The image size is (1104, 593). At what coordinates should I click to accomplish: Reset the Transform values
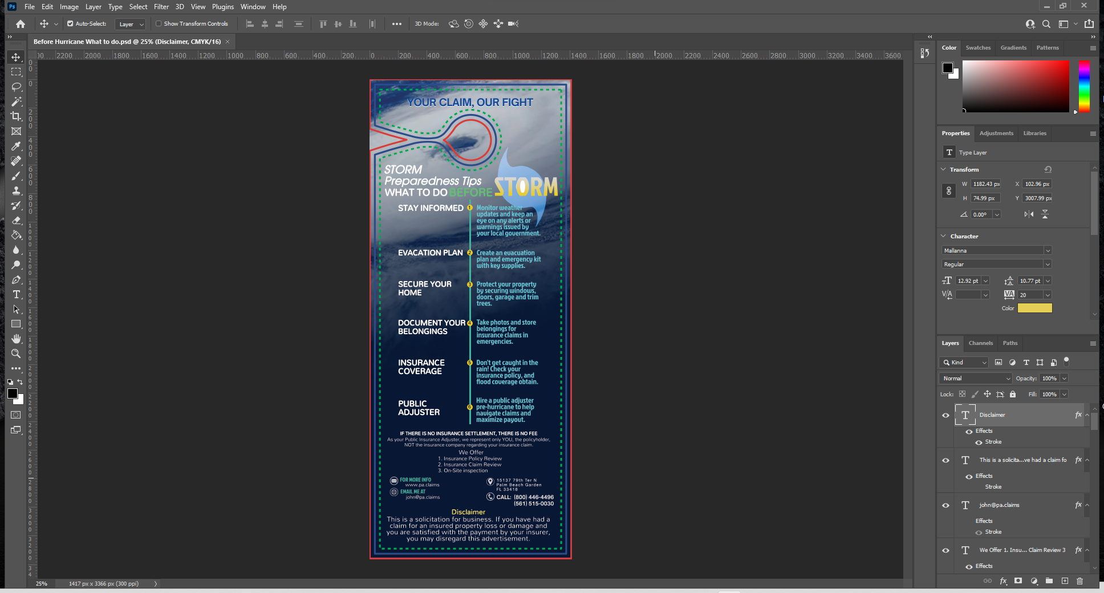(1048, 169)
